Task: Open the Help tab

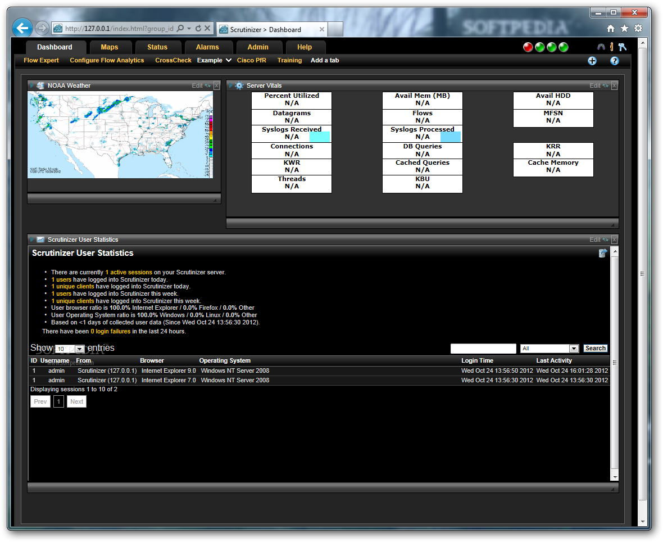Action: pos(305,47)
